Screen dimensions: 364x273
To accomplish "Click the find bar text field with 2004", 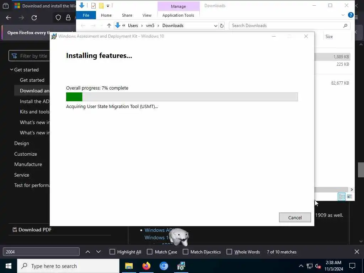I will click(x=41, y=252).
